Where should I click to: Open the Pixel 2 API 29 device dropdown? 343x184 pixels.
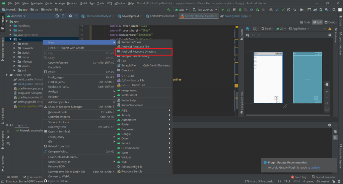(205, 10)
